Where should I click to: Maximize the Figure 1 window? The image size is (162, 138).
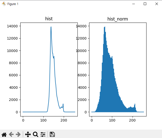coord(145,4)
